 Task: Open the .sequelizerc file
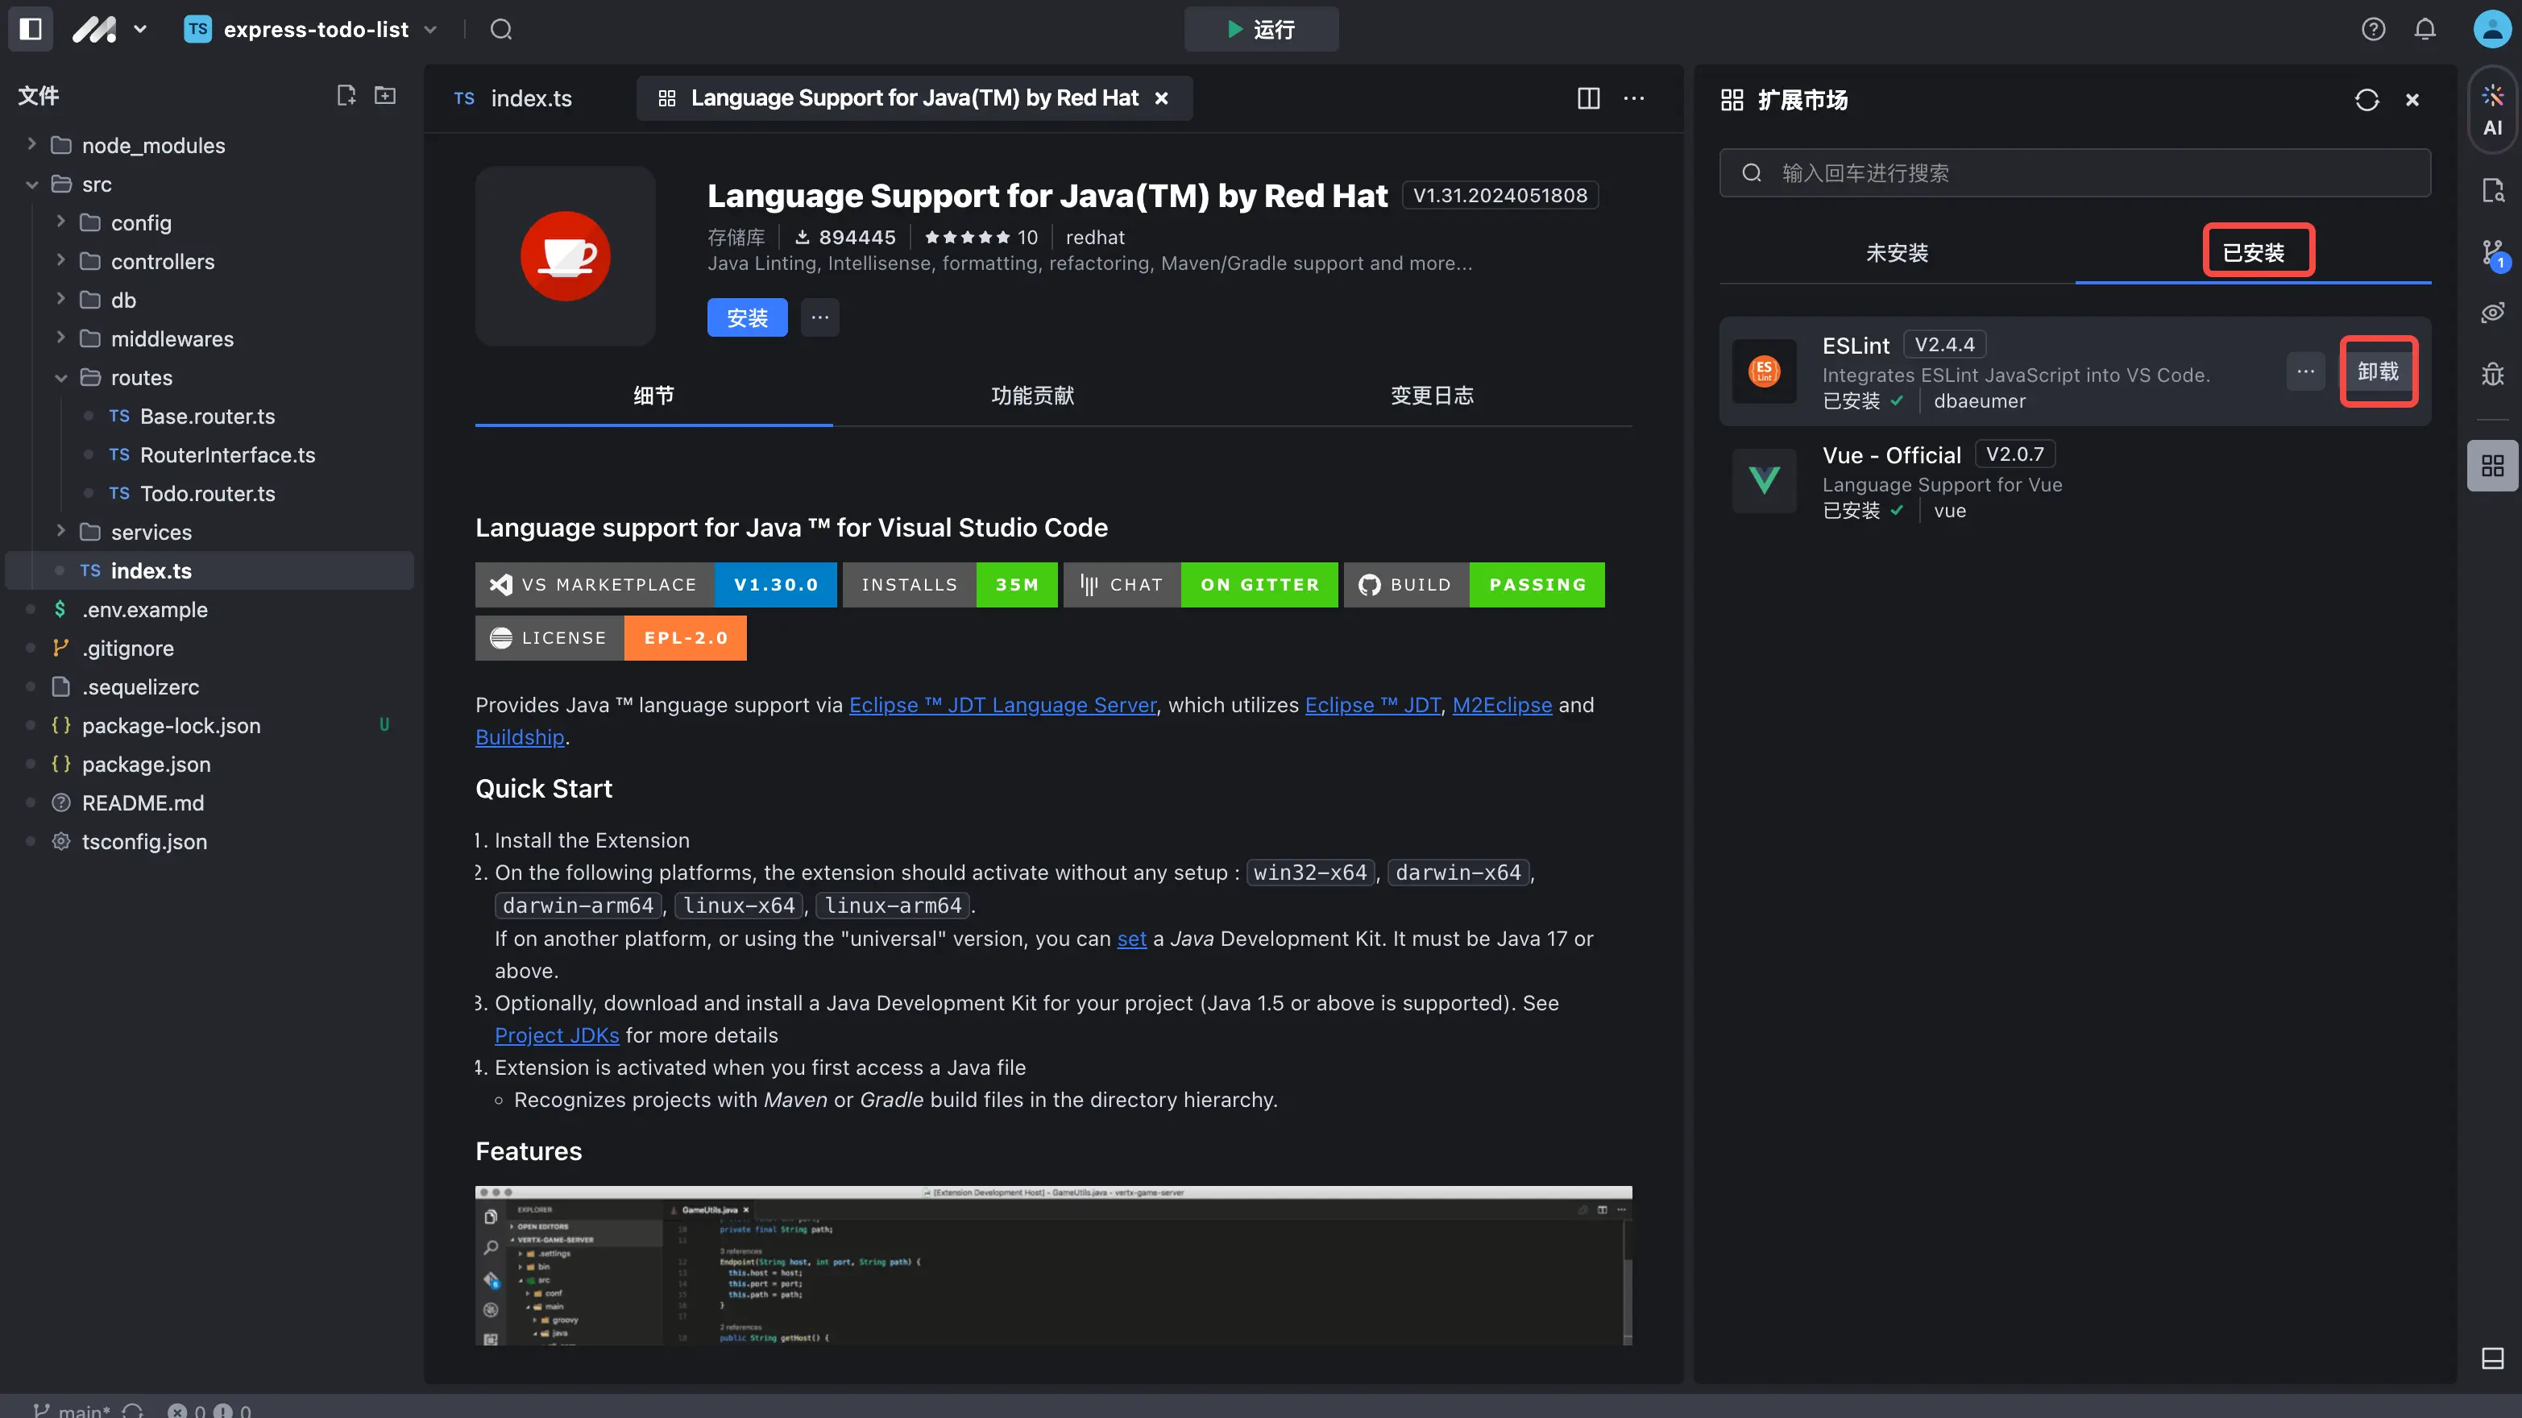[x=141, y=686]
